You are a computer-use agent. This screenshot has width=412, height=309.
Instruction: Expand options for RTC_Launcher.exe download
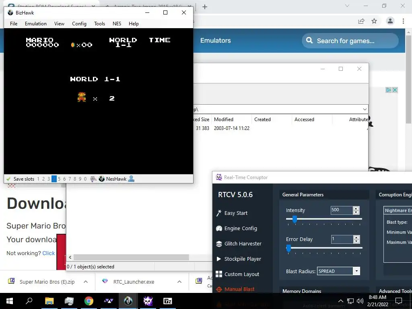click(x=179, y=282)
